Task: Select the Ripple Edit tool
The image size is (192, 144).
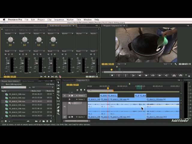Action: point(58,88)
